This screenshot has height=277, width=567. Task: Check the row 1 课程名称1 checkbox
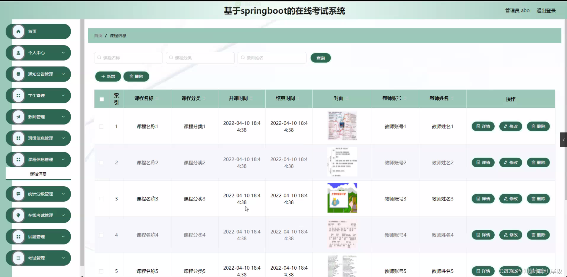point(101,127)
